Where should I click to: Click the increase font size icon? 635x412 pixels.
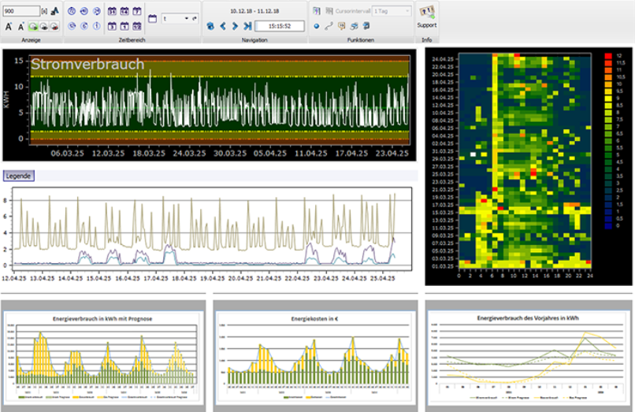[x=9, y=26]
